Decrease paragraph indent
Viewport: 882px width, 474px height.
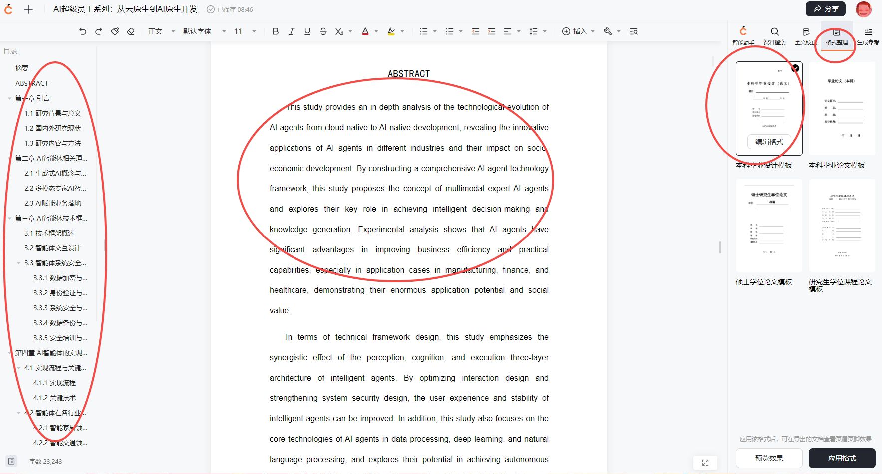point(476,31)
